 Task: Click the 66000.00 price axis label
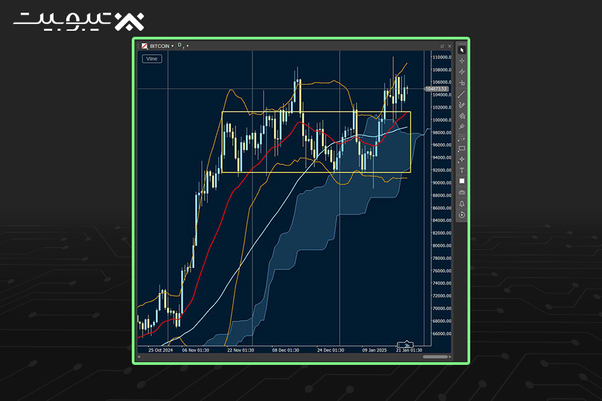442,333
